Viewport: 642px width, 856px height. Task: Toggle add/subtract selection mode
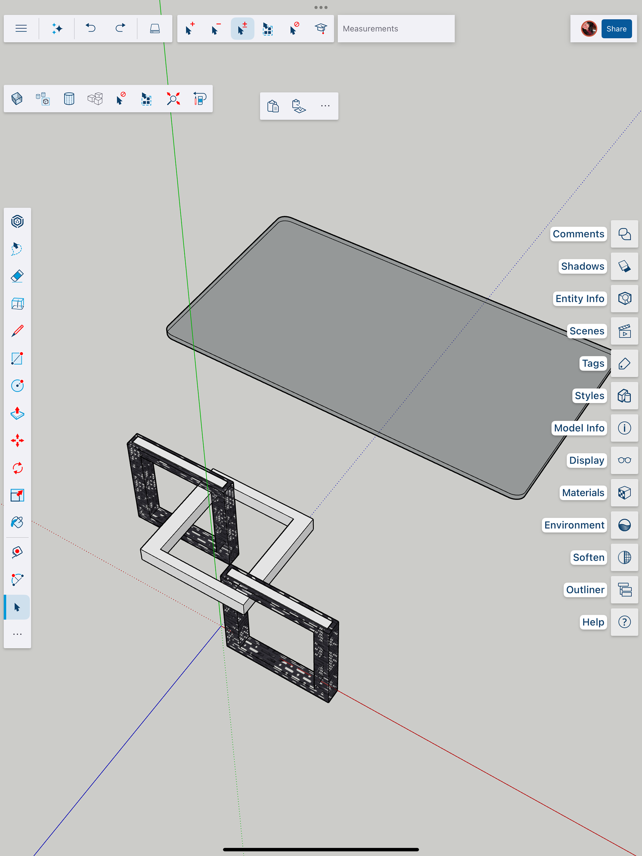(x=242, y=29)
